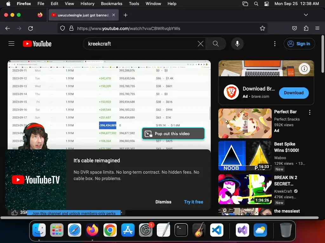
Task: Expand the list all tabs chevron
Action: coord(306,15)
